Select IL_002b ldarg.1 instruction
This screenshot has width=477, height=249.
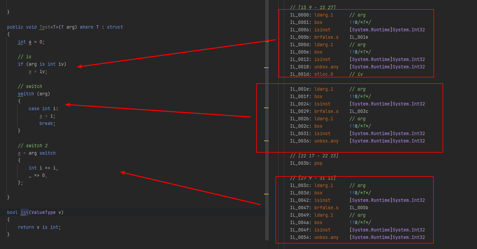(x=327, y=119)
